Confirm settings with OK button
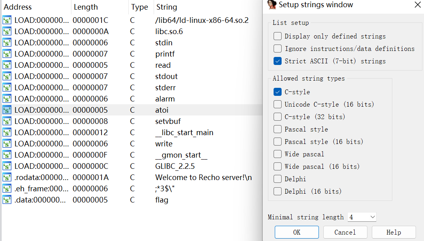 pos(296,232)
